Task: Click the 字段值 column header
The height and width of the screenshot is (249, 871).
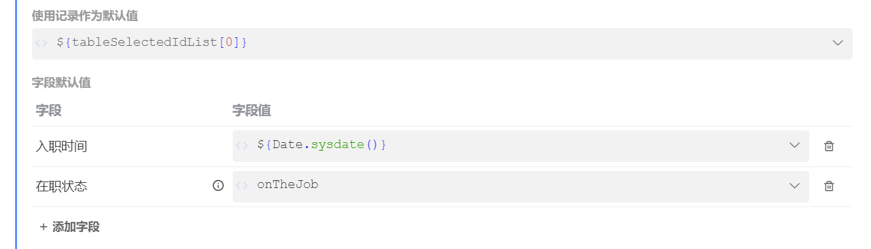Action: [x=252, y=111]
